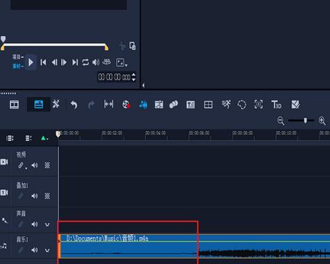Expand the Music 1 track chevron
The height and width of the screenshot is (264, 330).
pos(47,250)
